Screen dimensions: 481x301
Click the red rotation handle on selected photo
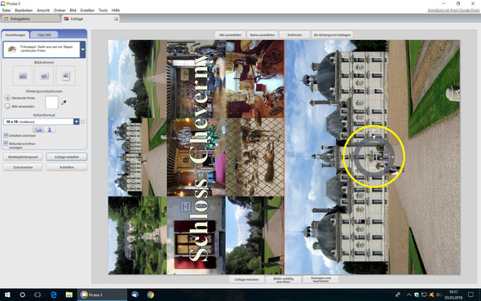coord(374,131)
